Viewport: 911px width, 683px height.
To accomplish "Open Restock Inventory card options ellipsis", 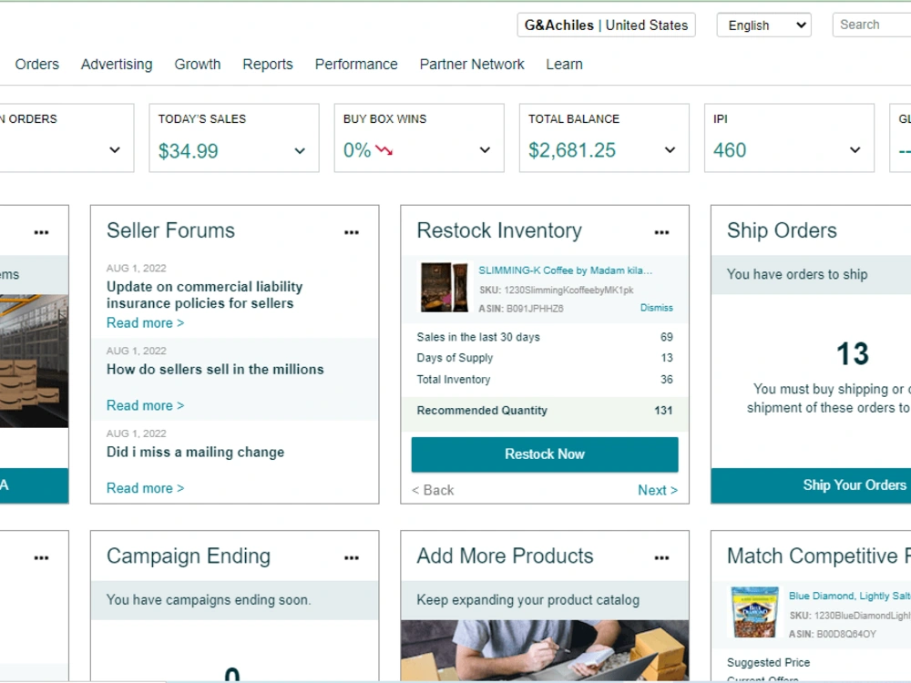I will pyautogui.click(x=661, y=232).
